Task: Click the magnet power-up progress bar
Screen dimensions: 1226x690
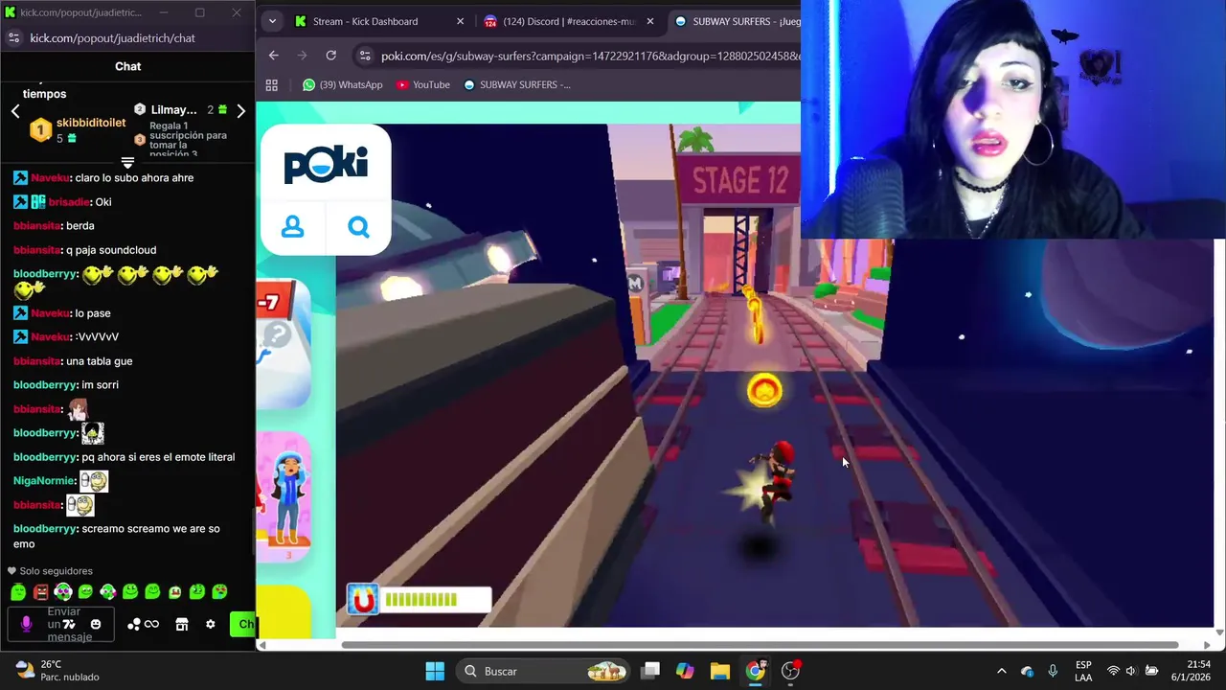Action: tap(436, 600)
